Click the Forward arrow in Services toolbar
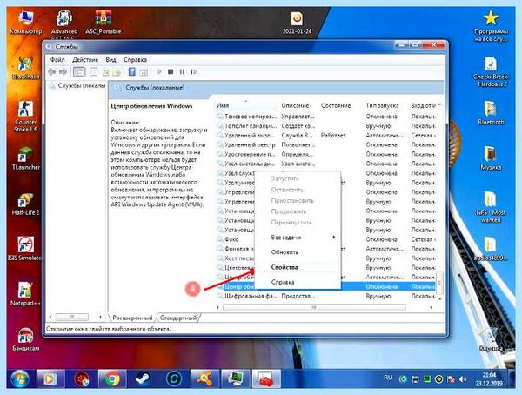This screenshot has width=522, height=395. 63,71
